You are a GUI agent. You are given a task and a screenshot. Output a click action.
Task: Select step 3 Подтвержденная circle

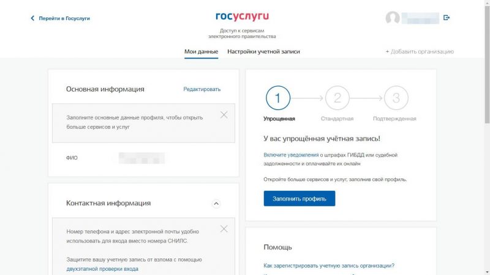pyautogui.click(x=396, y=97)
